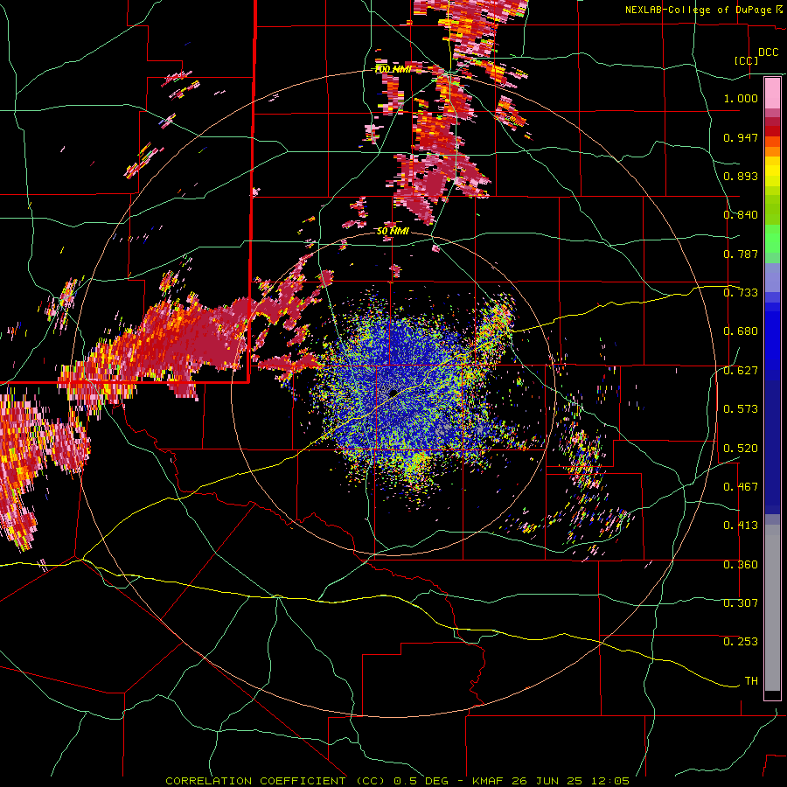Select the 0.413 scale value

(741, 526)
